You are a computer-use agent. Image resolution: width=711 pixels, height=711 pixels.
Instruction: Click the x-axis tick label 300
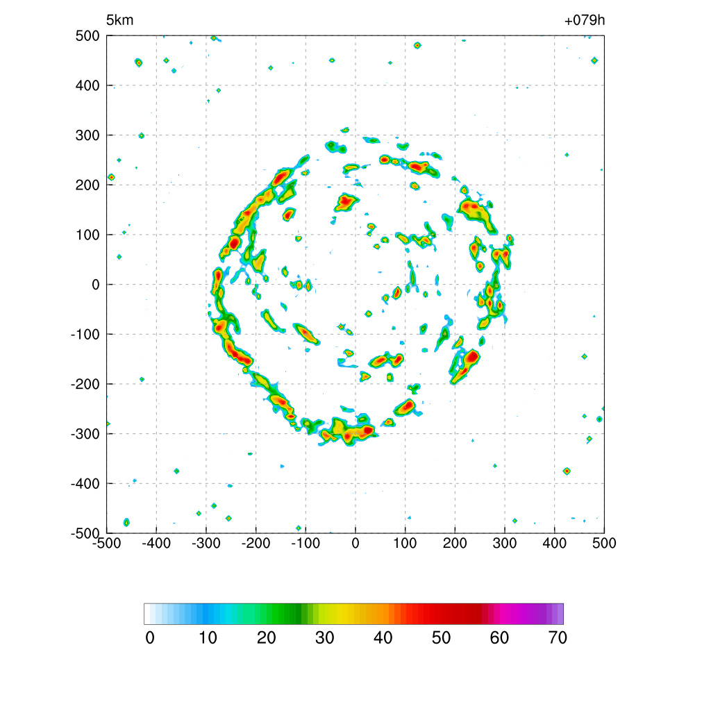pos(505,543)
